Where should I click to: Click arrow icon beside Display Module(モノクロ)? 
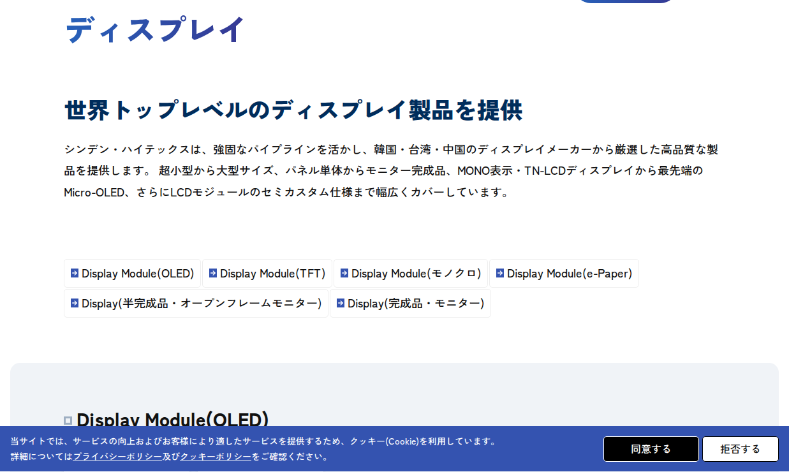point(344,273)
